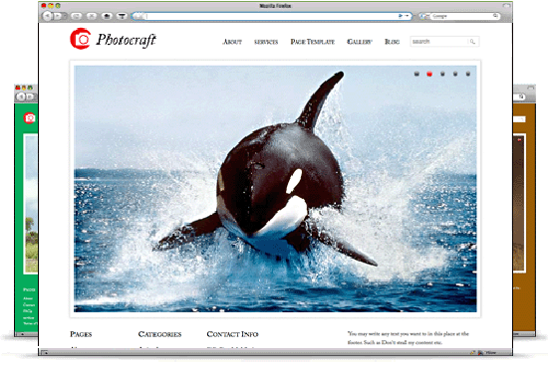Image resolution: width=548 pixels, height=366 pixels.
Task: Click the Contact Info footer heading
Action: [x=232, y=334]
